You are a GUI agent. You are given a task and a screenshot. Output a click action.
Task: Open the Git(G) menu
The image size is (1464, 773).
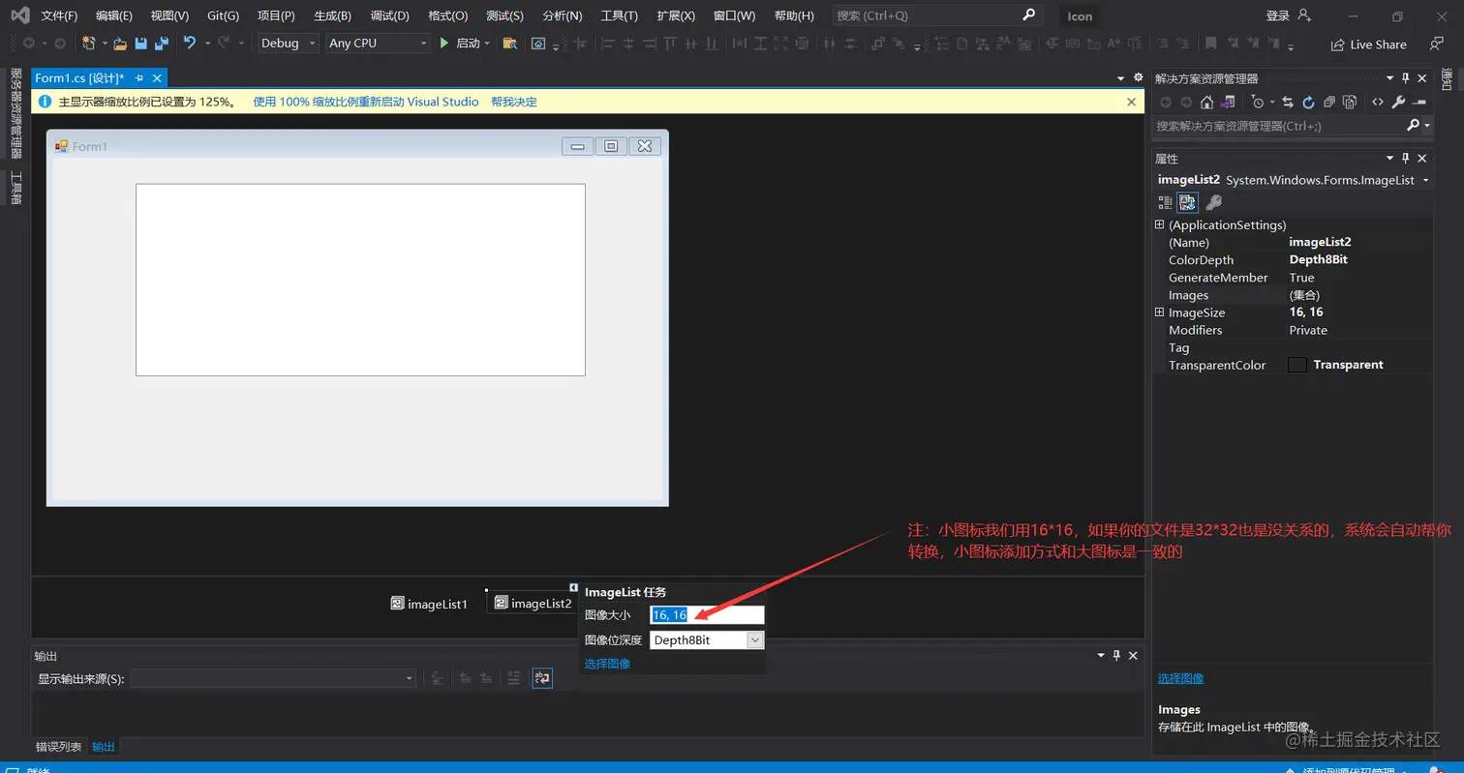click(x=223, y=16)
